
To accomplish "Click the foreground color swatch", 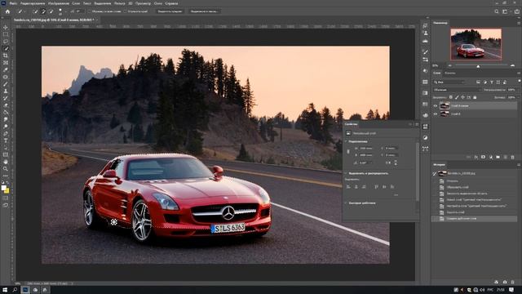I will tap(3, 188).
